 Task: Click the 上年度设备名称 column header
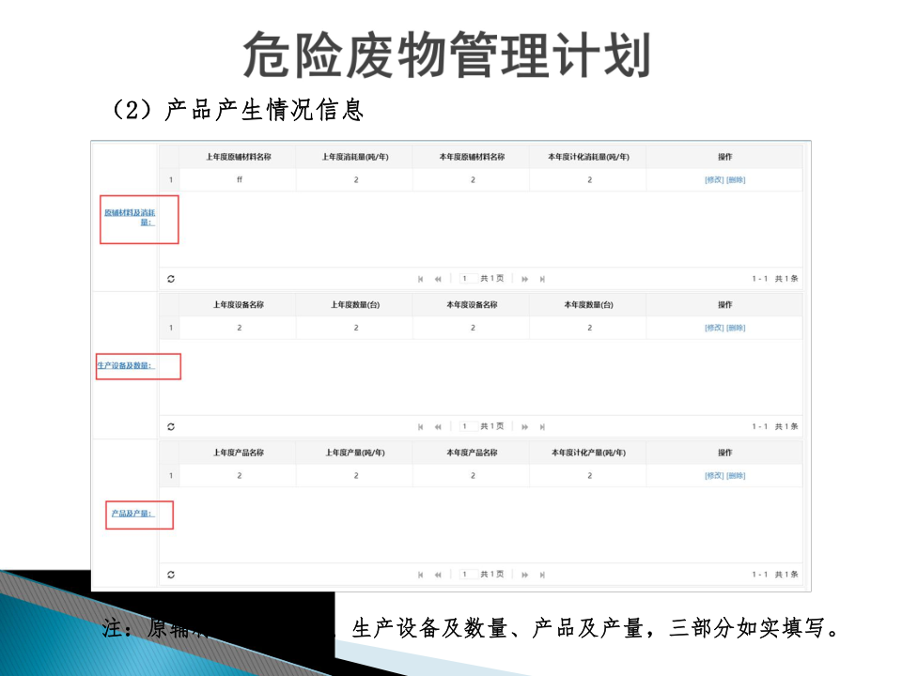tap(239, 304)
